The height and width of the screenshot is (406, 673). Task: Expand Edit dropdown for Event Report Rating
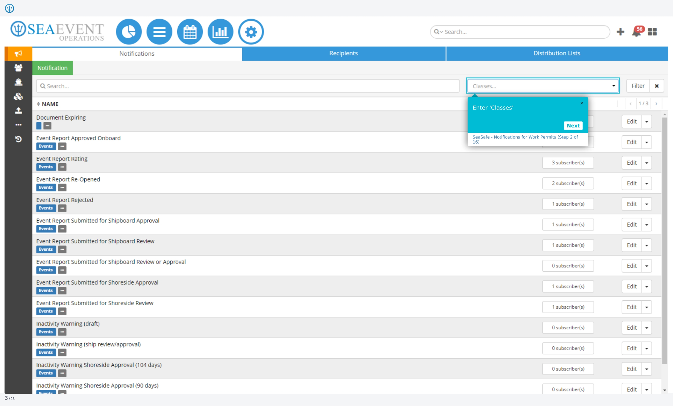[x=647, y=163]
